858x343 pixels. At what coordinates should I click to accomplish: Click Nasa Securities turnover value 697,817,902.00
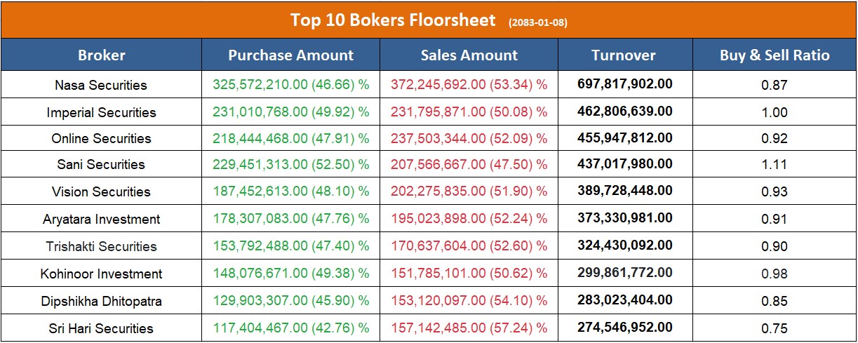(624, 84)
